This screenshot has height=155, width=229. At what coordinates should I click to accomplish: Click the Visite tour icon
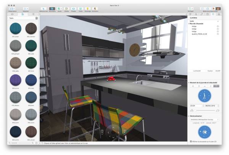coord(81,8)
